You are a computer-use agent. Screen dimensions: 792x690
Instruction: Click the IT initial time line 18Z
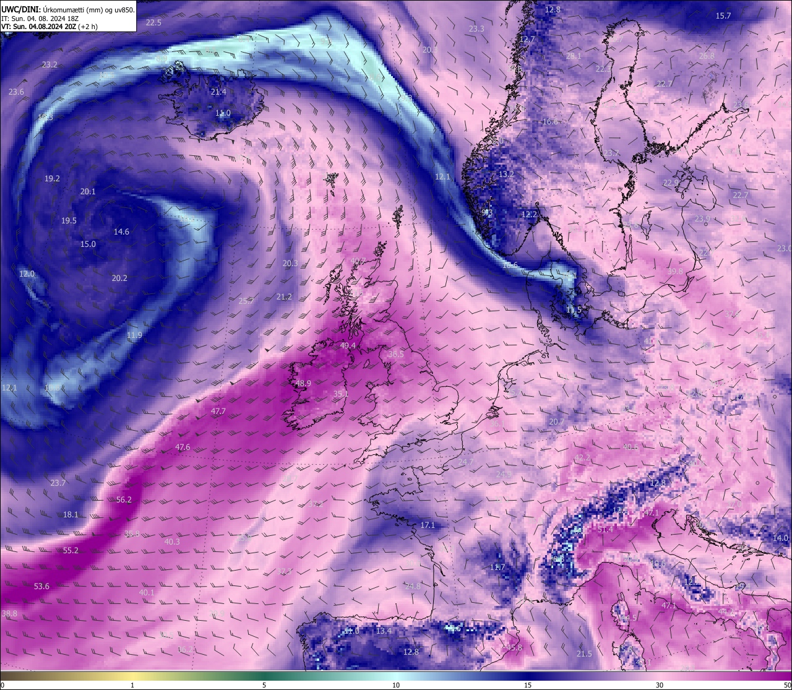(x=40, y=19)
